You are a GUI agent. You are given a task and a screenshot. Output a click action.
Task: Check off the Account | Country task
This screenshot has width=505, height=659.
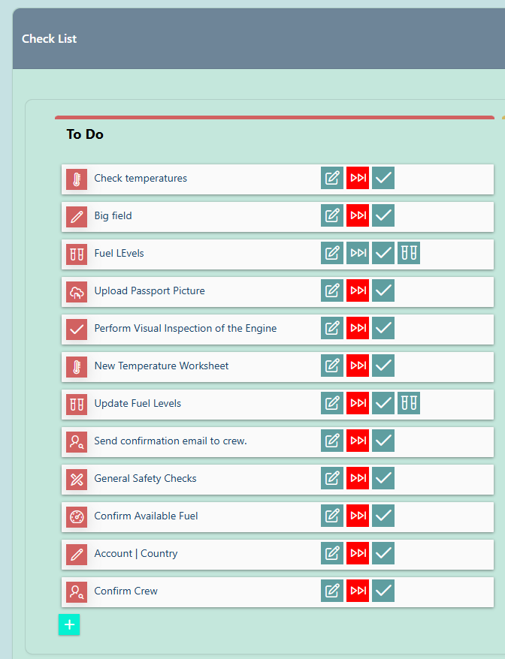pos(383,554)
